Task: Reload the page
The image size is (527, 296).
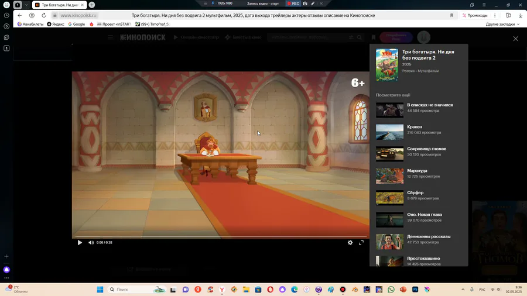Action: (x=44, y=15)
